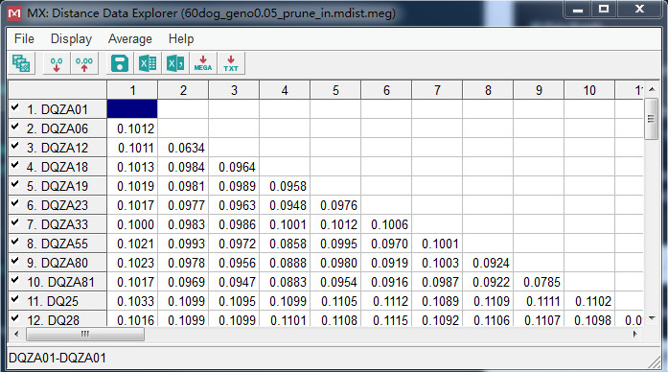Toggle the 4. DQZA18 taxon checkbox

15,165
